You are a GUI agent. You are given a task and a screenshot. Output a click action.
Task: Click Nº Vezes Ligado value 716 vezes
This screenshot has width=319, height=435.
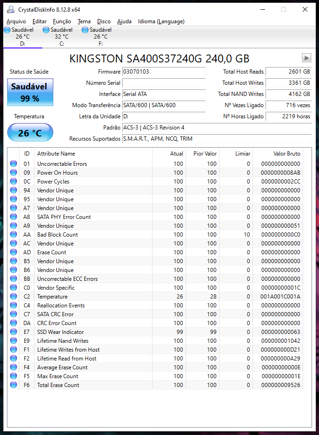pyautogui.click(x=288, y=105)
